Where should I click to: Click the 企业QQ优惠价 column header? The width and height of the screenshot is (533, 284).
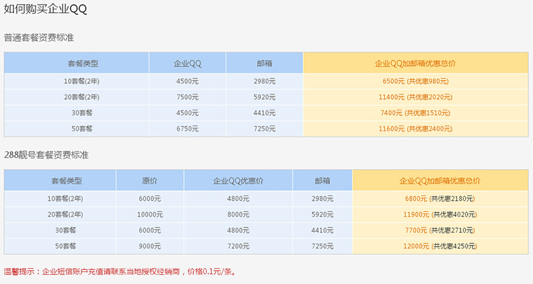pyautogui.click(x=238, y=181)
